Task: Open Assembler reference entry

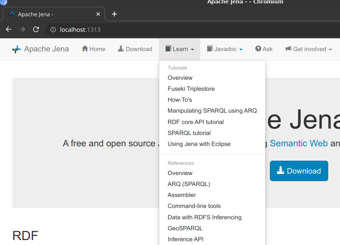Action: pos(212,195)
